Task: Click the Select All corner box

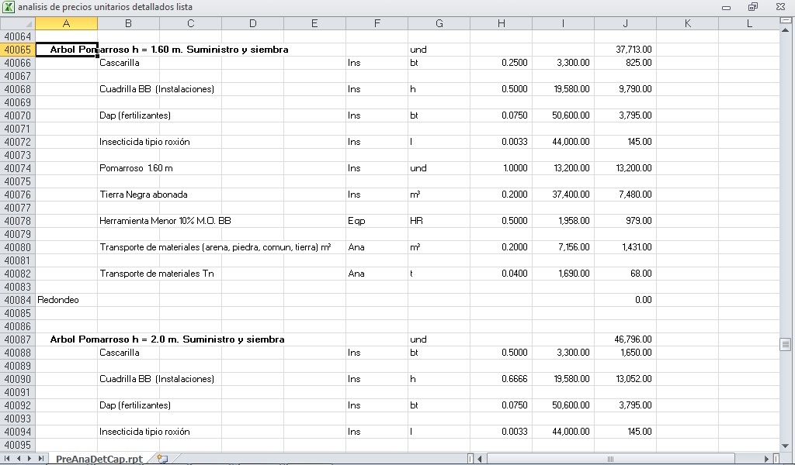Action: (x=18, y=23)
